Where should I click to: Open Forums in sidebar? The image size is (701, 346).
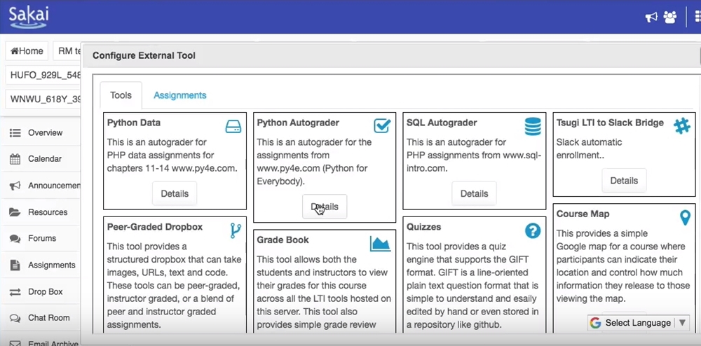point(40,238)
